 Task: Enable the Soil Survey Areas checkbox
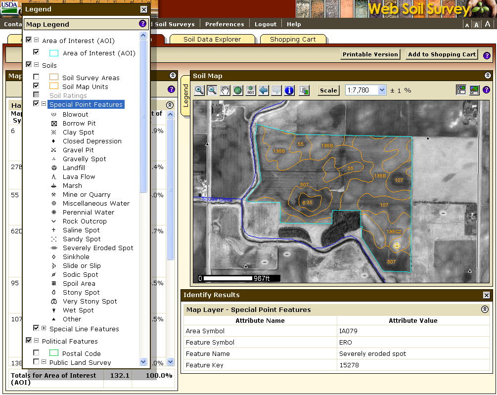click(x=36, y=77)
